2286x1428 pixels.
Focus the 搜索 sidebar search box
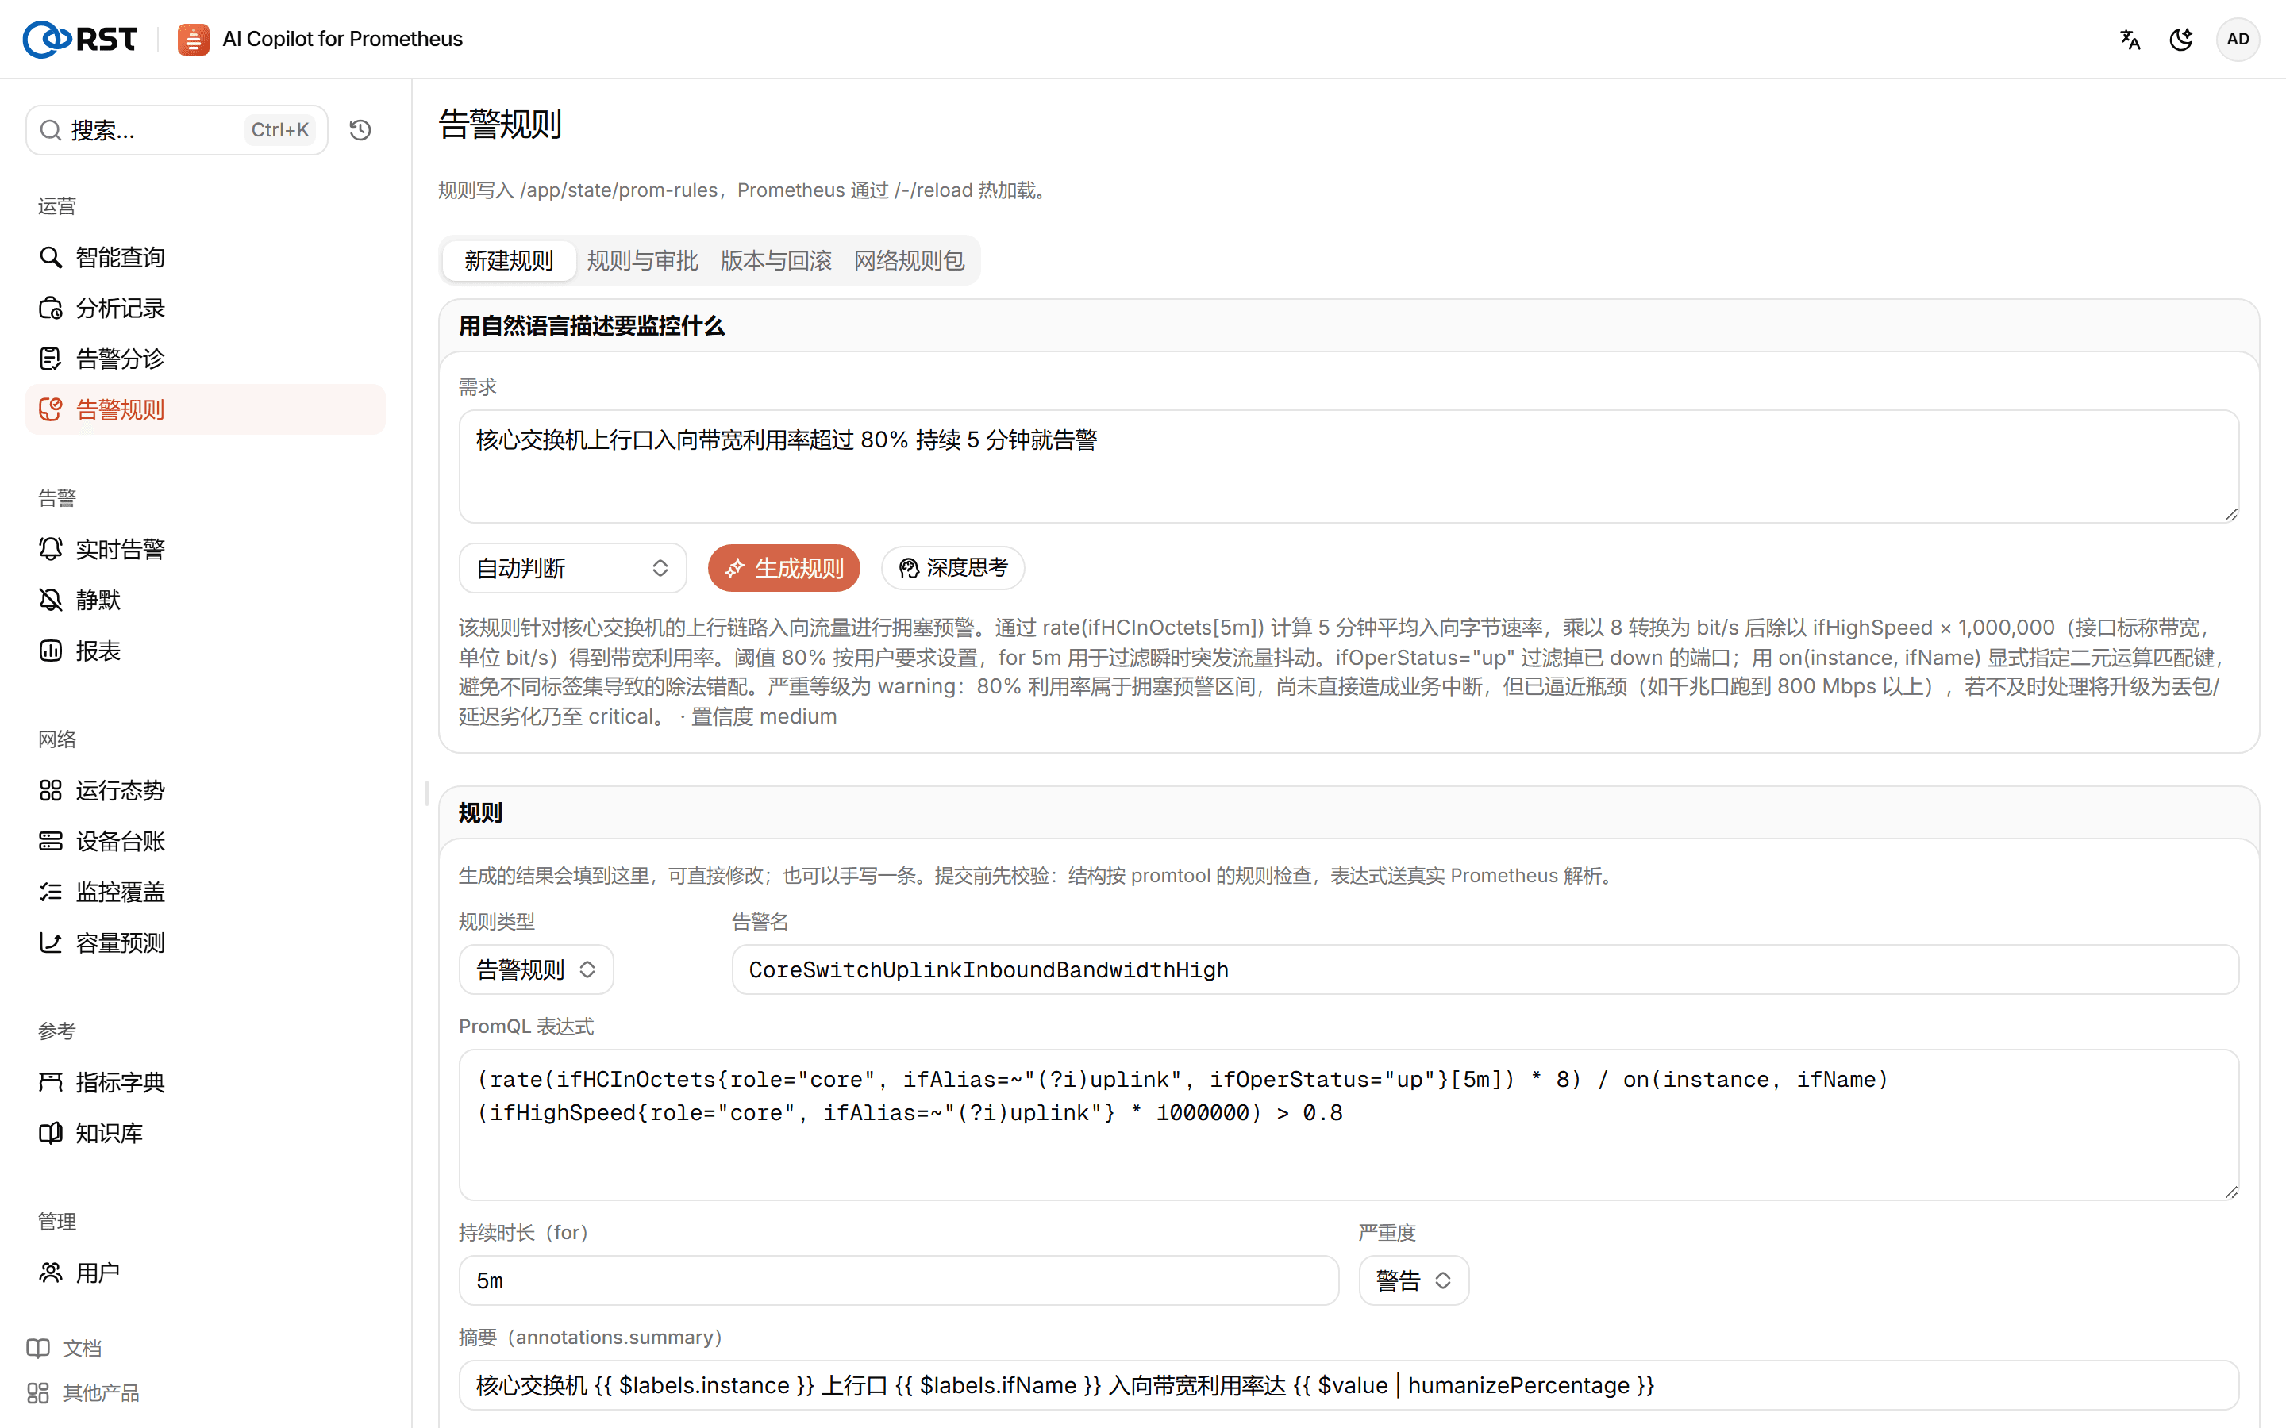click(177, 129)
